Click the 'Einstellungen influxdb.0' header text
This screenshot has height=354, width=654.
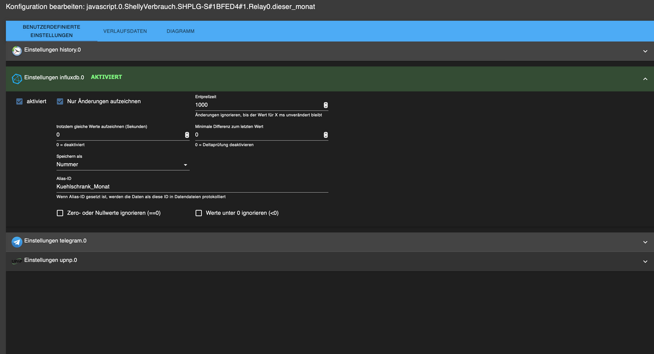click(55, 77)
